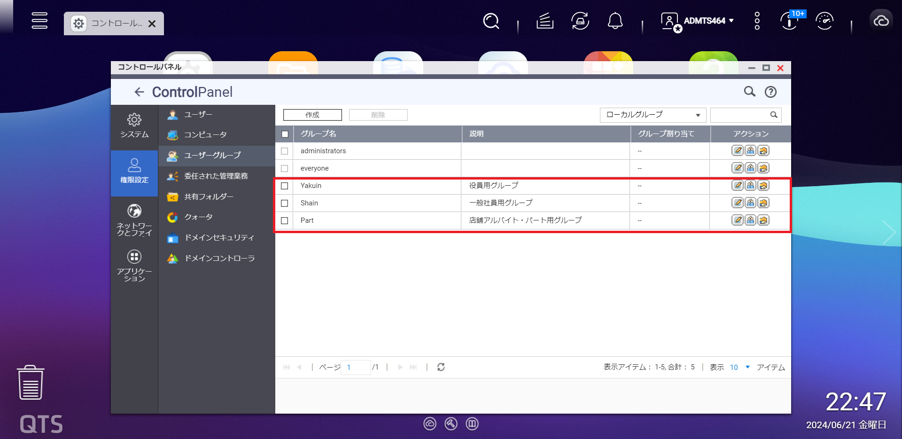Edit group details for Yakuin
The width and height of the screenshot is (902, 439).
coord(738,186)
